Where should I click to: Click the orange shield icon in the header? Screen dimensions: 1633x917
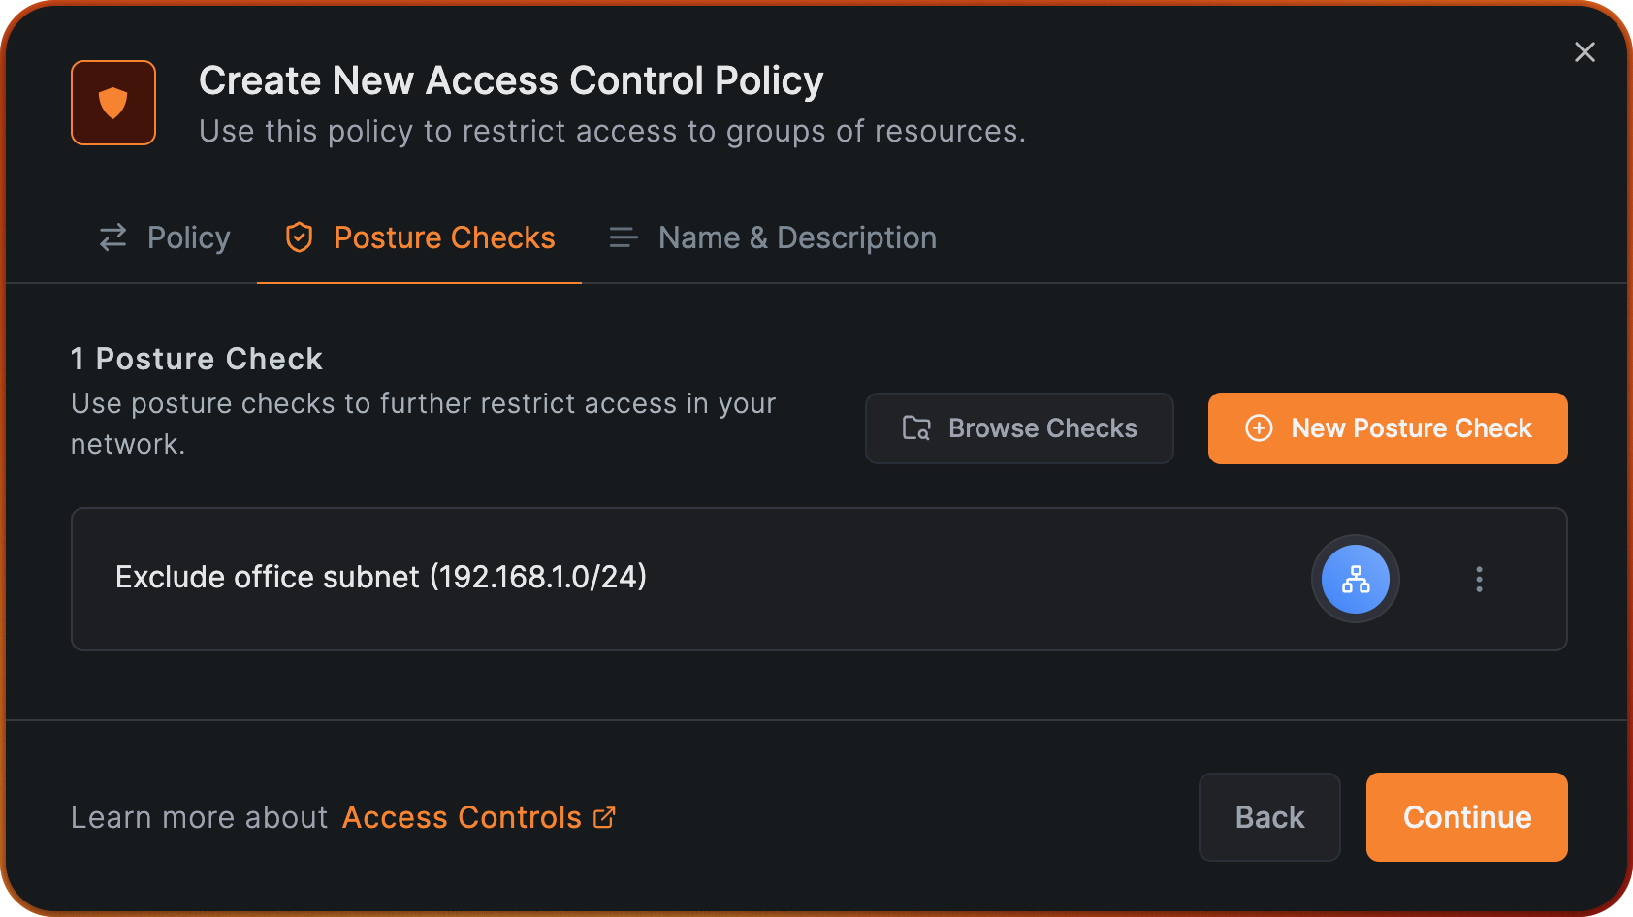point(113,103)
